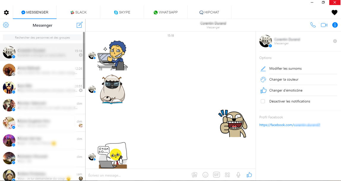
Task: Click the dog thumbs-up sticker
Action: [233, 124]
